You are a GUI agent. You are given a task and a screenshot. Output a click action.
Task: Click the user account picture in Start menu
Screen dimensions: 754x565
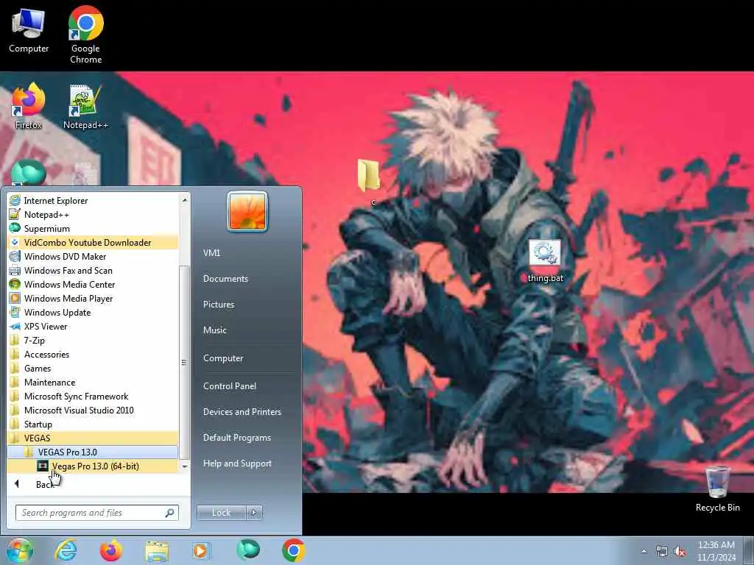pos(247,211)
